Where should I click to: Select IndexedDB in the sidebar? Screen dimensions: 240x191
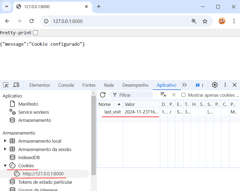29,158
